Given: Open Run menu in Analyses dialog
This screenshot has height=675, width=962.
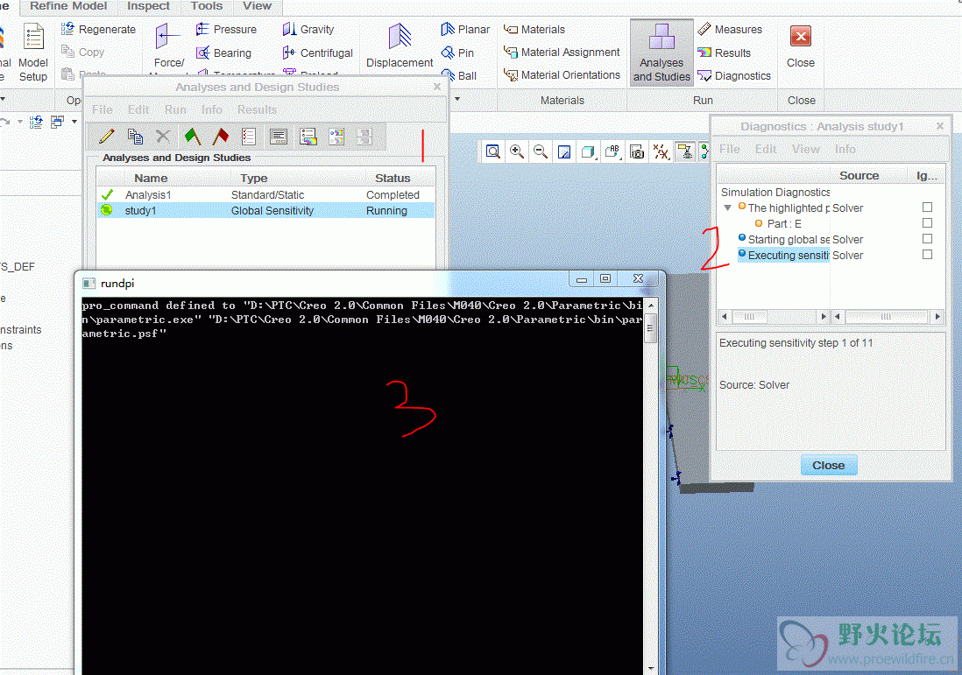Looking at the screenshot, I should click(x=175, y=109).
